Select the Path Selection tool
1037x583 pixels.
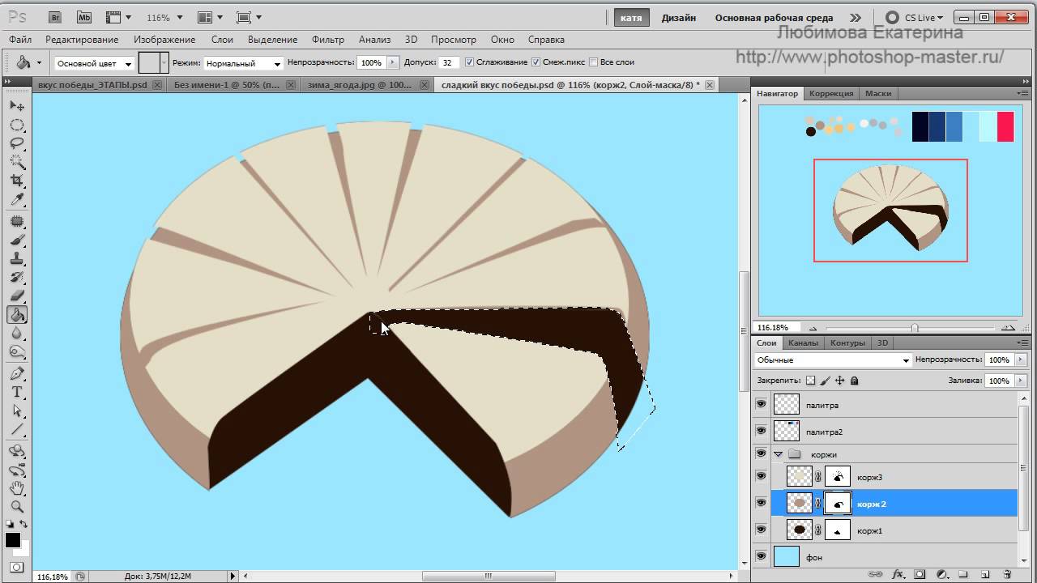(x=17, y=411)
